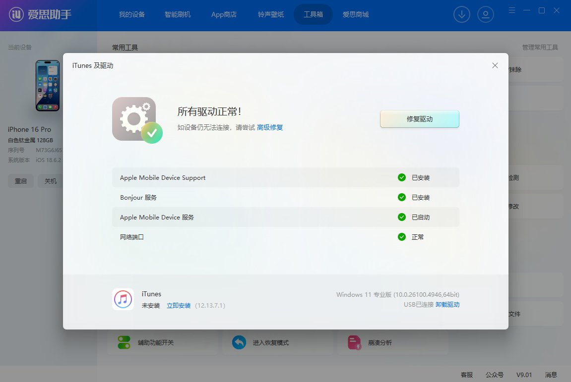Screen dimensions: 571x382
Task: Click the 所有驱动正常! heading
Action: (x=209, y=111)
